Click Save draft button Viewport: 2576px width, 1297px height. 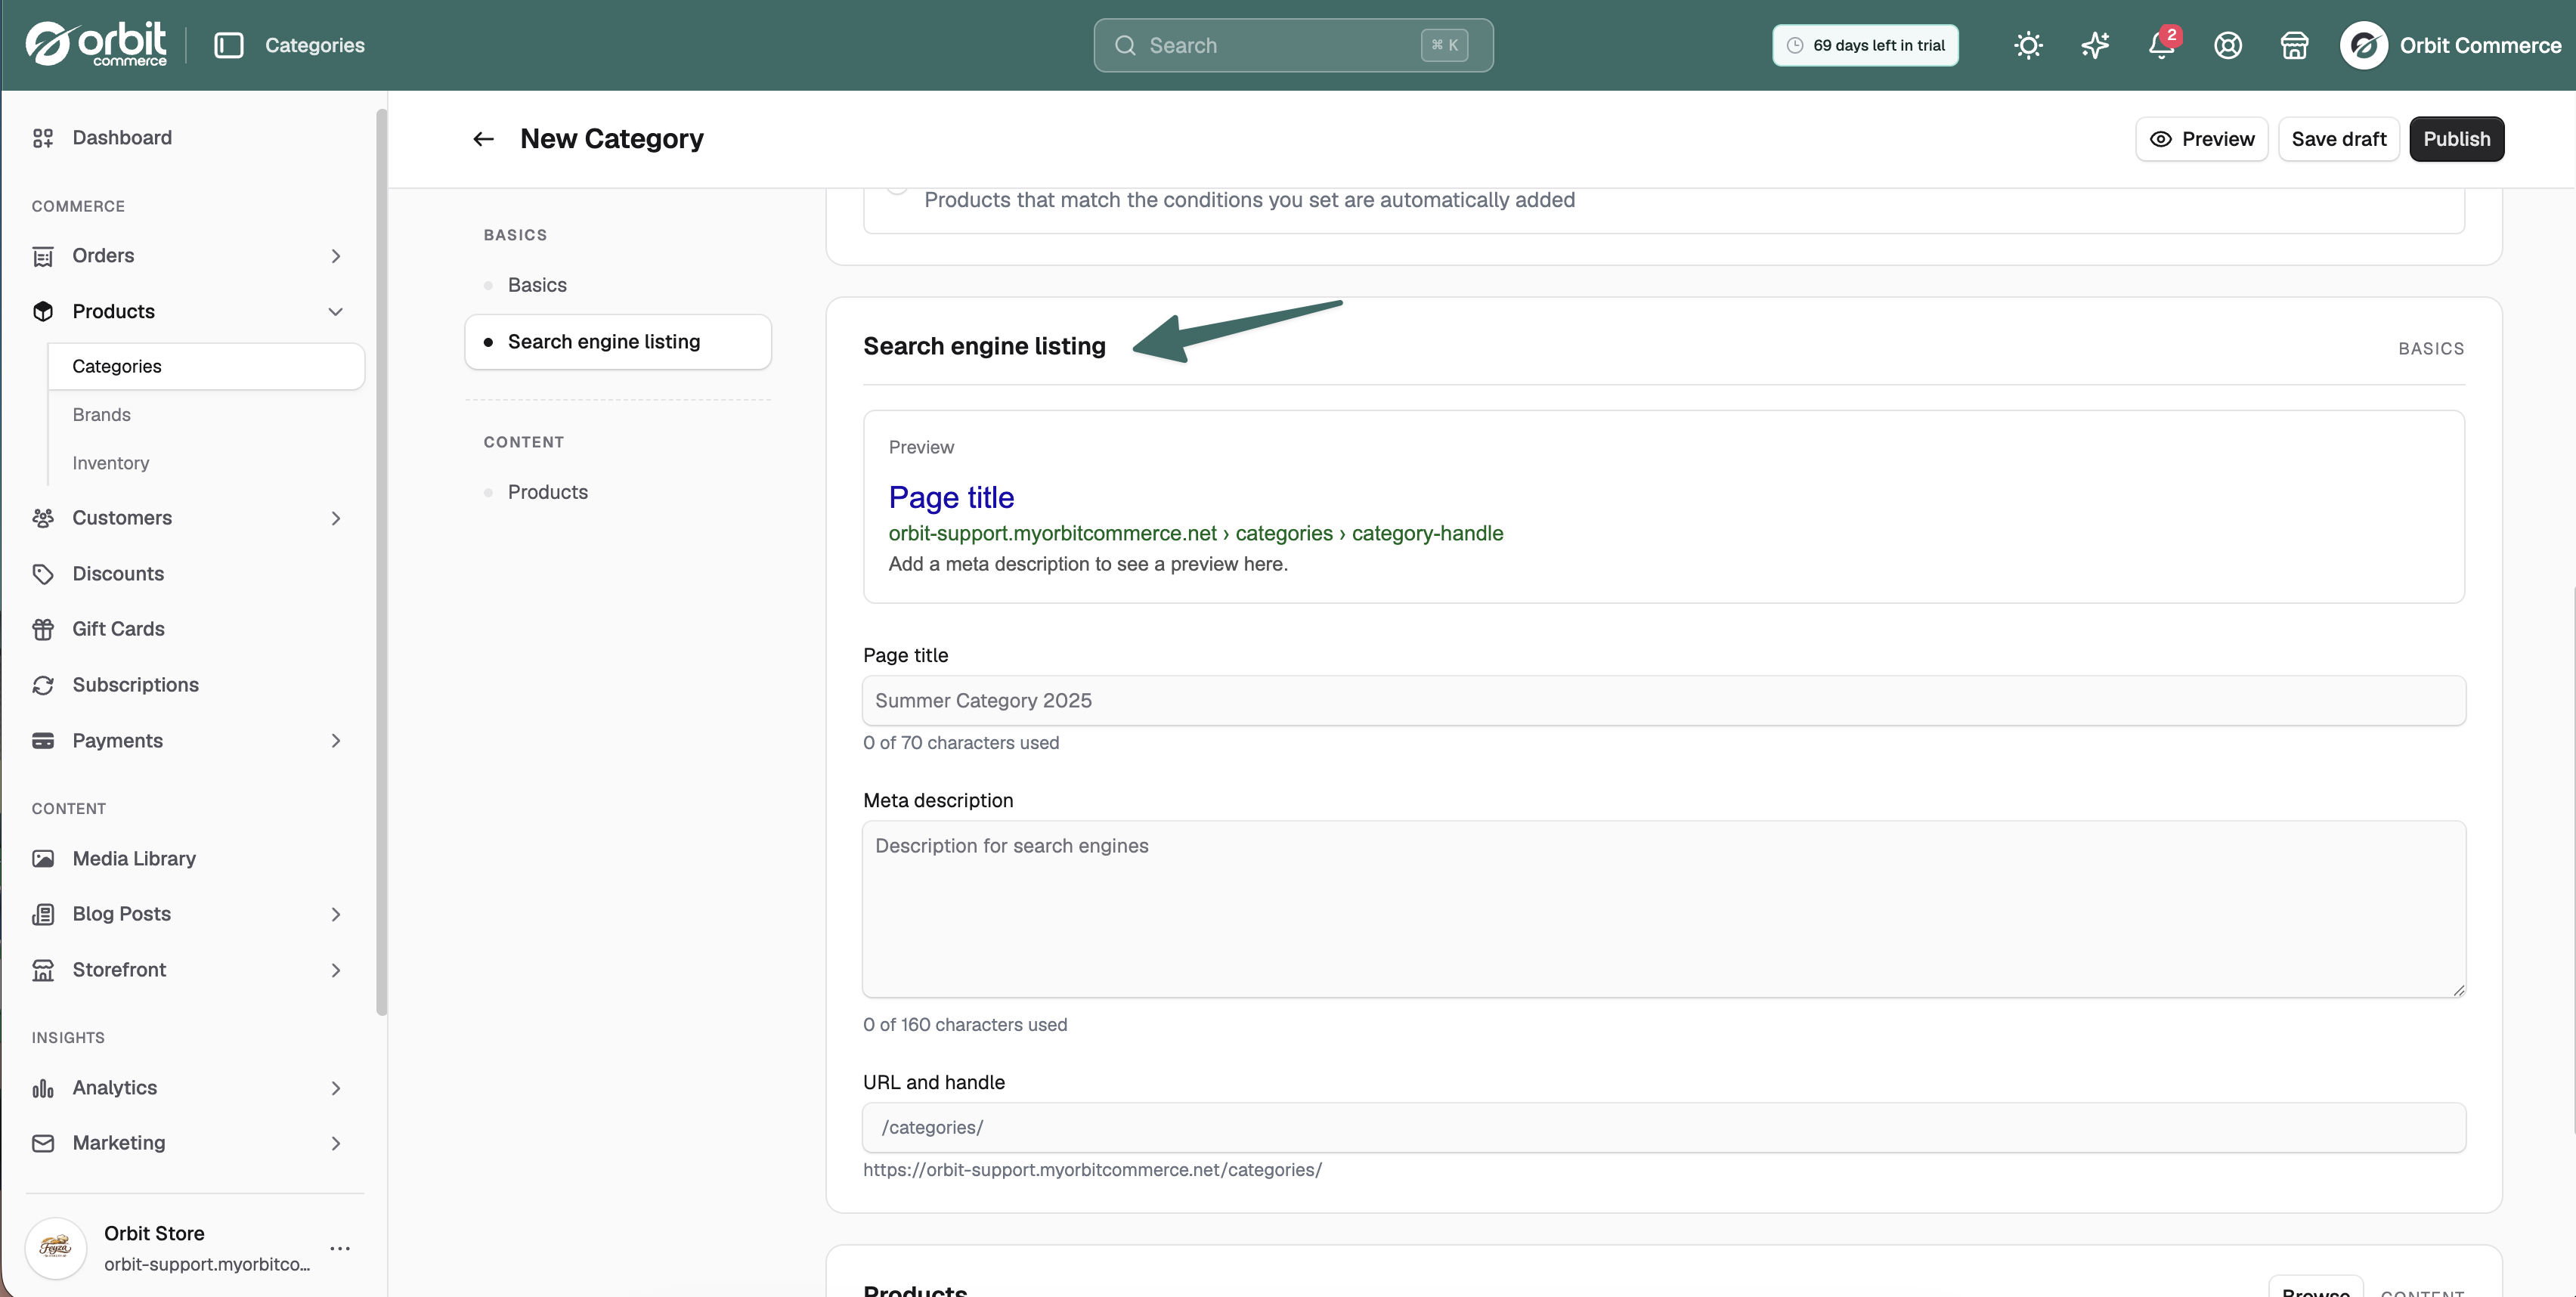click(x=2338, y=139)
